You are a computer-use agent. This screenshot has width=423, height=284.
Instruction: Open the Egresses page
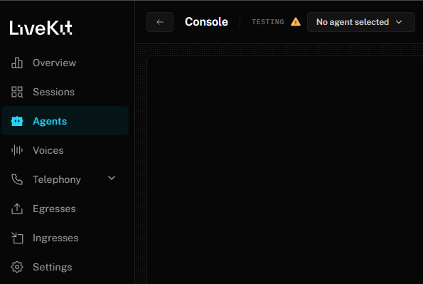click(65, 209)
